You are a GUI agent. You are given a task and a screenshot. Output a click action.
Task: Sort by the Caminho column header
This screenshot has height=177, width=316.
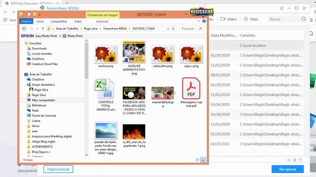[x=247, y=35]
